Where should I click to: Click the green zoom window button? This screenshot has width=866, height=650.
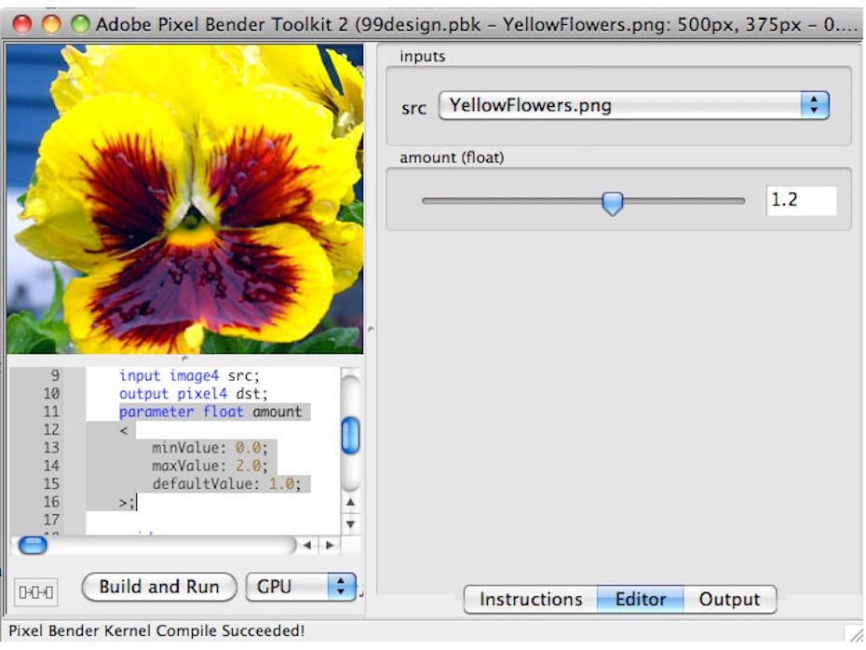tap(80, 24)
